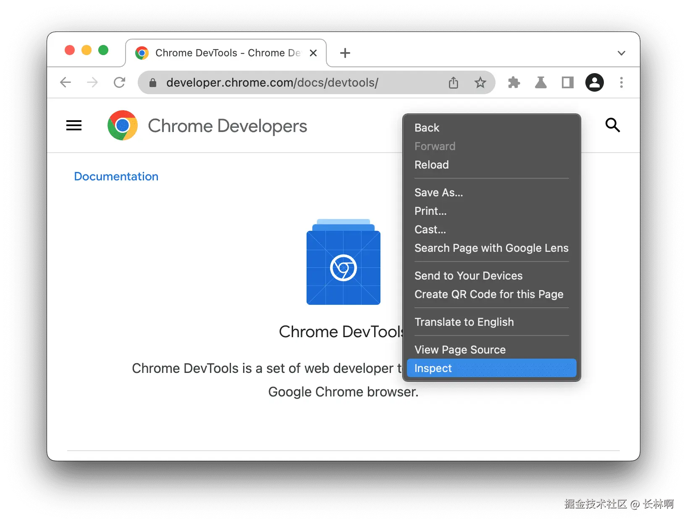
Task: Close the Chrome DevTools tab
Action: (x=313, y=53)
